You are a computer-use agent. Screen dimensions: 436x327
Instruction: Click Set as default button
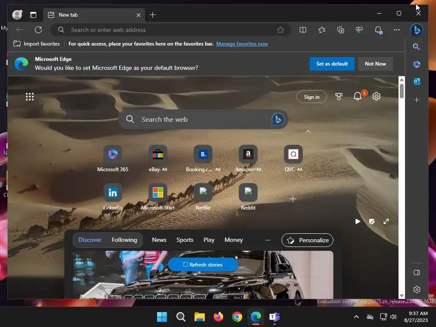(x=332, y=64)
